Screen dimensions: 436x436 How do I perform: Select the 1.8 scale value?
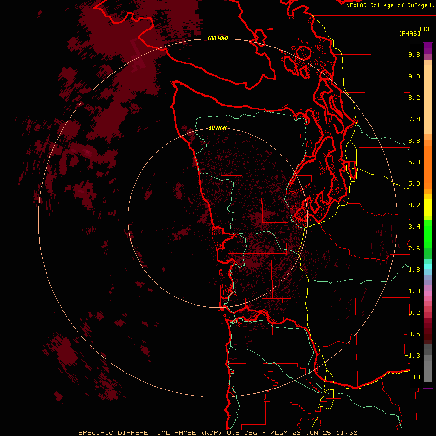[x=414, y=270]
